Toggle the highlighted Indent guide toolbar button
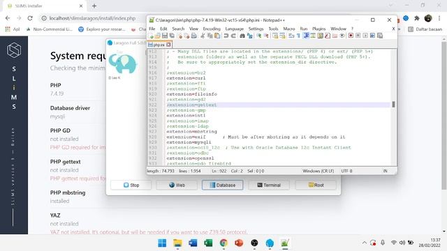Screen dimensions: 447x251 click(307, 36)
